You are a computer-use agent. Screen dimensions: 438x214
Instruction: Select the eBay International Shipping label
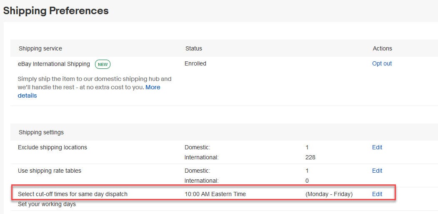click(54, 64)
